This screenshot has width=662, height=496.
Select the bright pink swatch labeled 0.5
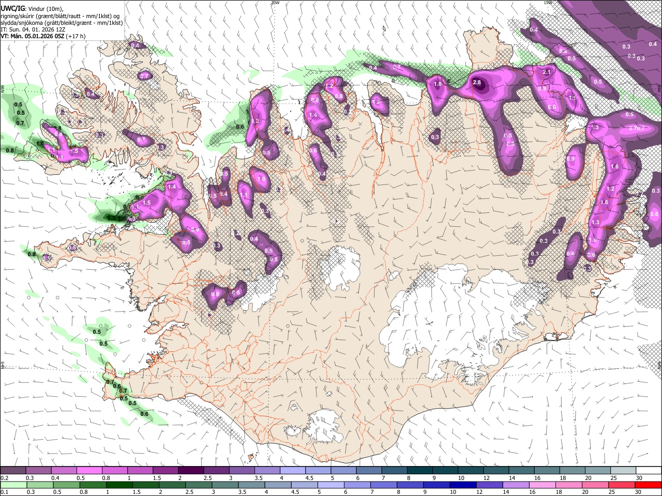(89, 471)
